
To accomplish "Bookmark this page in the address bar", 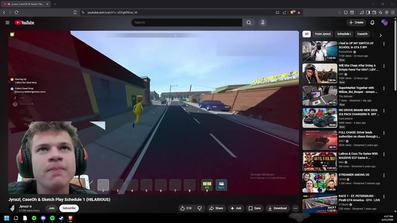I will coord(75,12).
